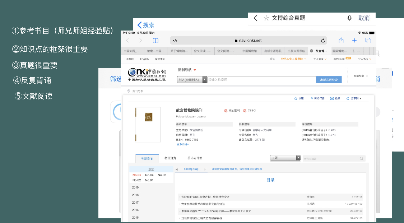The height and width of the screenshot is (223, 404).
Task: Expand the 刊名(曾用名) search field dropdown
Action: [x=205, y=80]
